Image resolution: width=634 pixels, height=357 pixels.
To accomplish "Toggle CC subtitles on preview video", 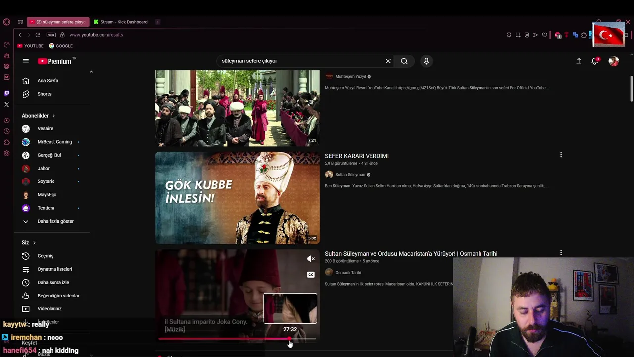I will [x=311, y=275].
